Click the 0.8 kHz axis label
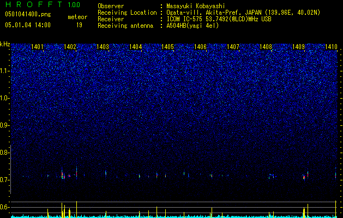Image resolution: width=343 pixels, height=218 pixels. 4,153
